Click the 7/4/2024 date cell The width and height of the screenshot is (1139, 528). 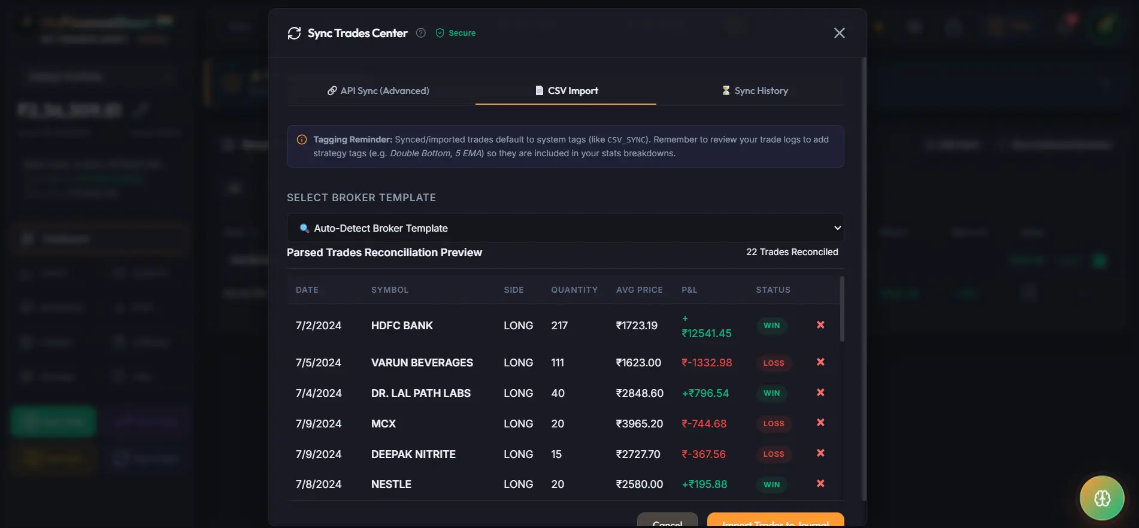[319, 393]
